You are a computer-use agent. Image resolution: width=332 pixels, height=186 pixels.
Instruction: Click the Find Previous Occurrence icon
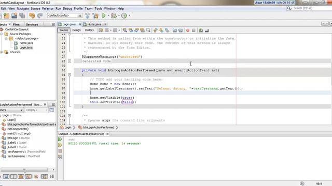[x=131, y=30]
